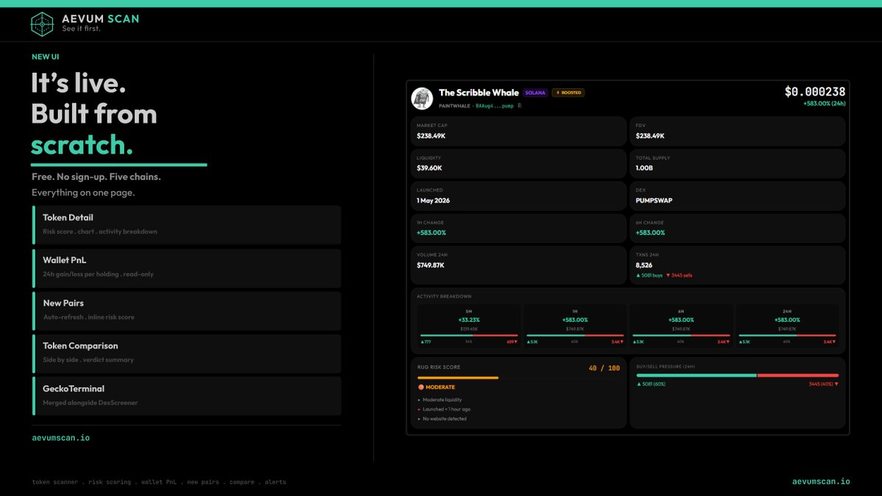Open the GeckoTerminal feature card
This screenshot has width=882, height=496.
tap(186, 395)
